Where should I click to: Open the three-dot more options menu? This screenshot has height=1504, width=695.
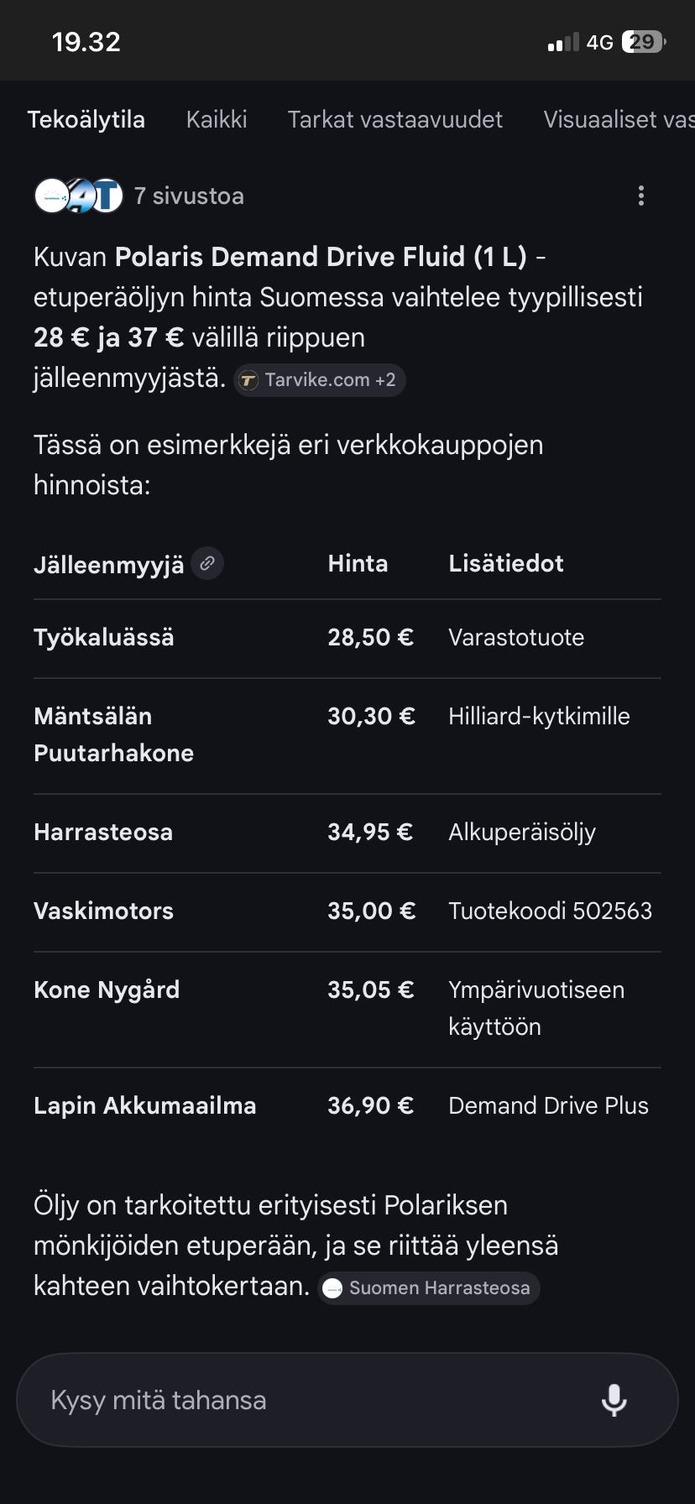tap(641, 196)
